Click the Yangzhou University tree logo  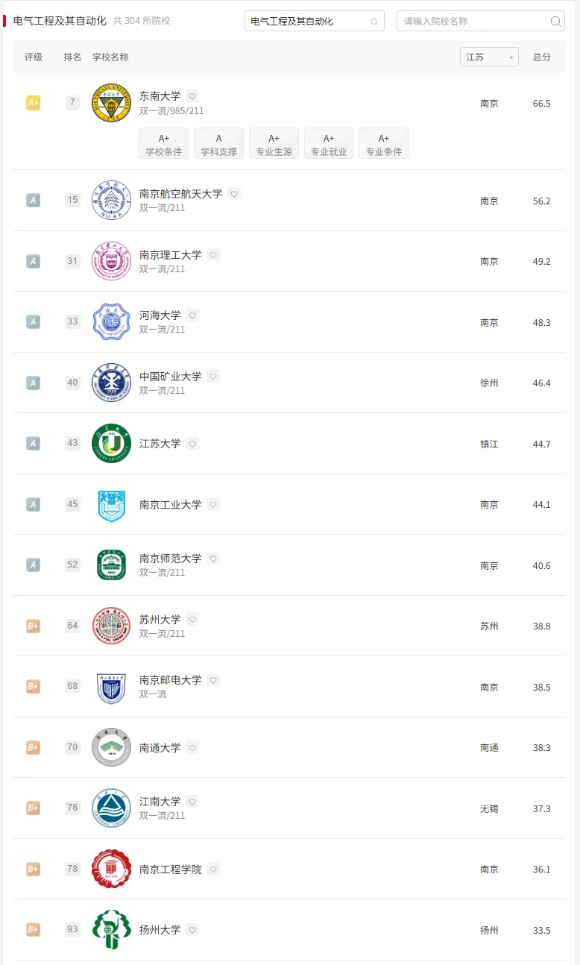click(111, 930)
